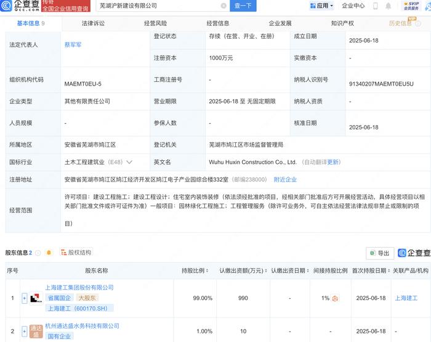The image size is (431, 342).
Task: Open the notification bell icon
Action: coord(388,6)
